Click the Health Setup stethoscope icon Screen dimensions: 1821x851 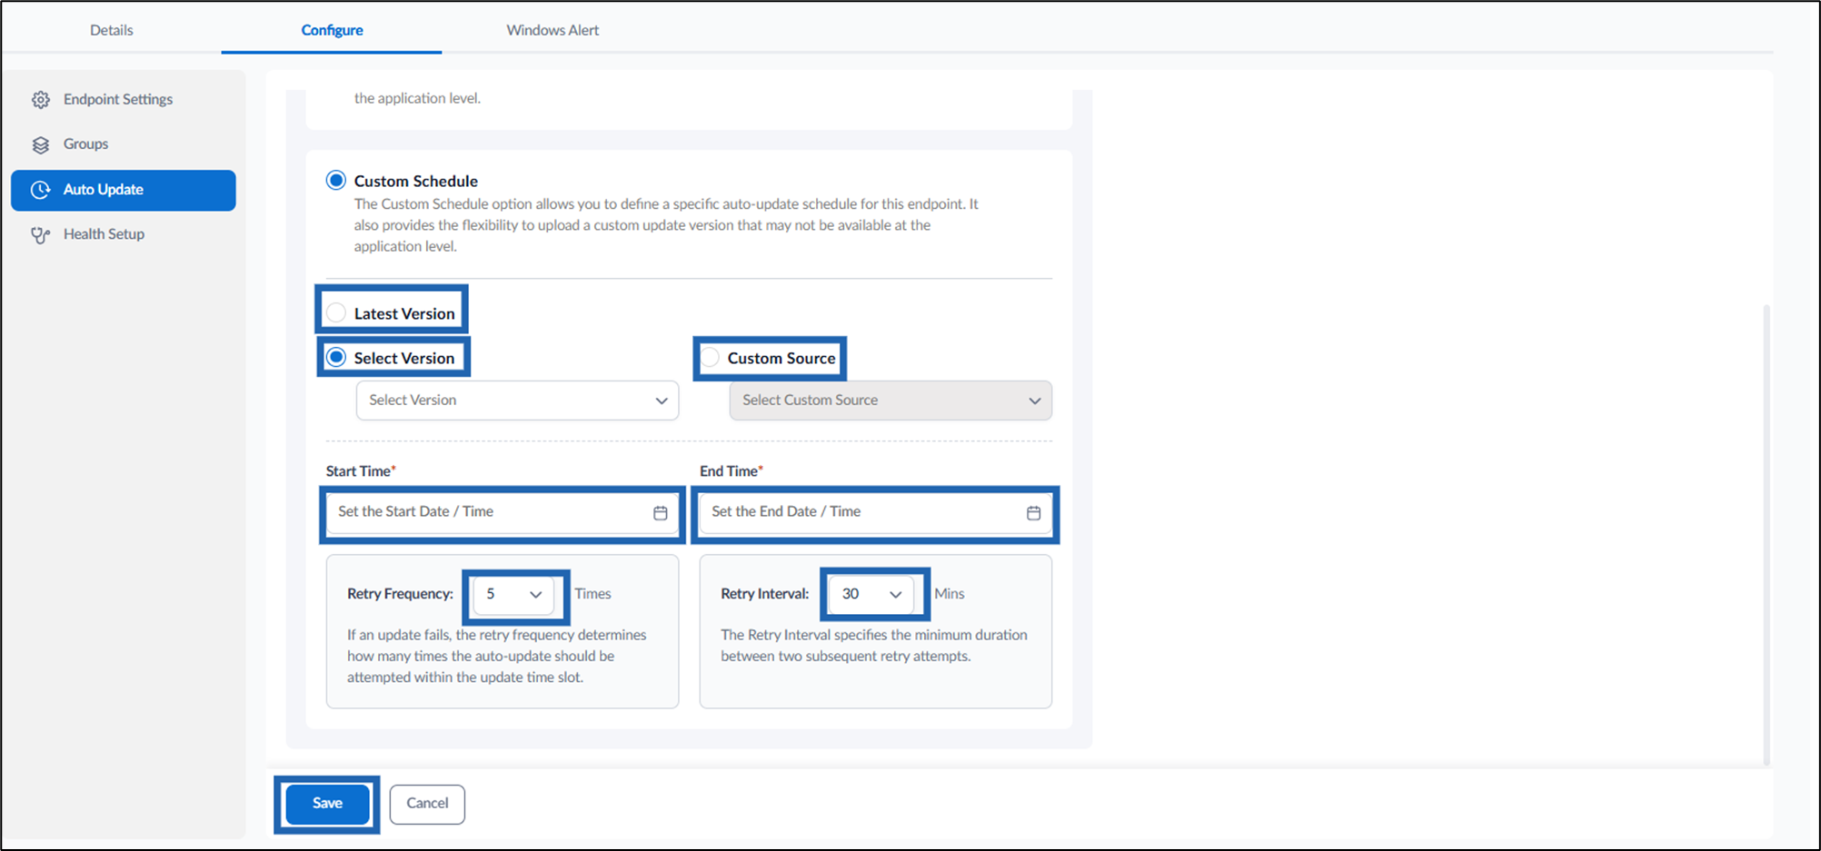tap(40, 235)
